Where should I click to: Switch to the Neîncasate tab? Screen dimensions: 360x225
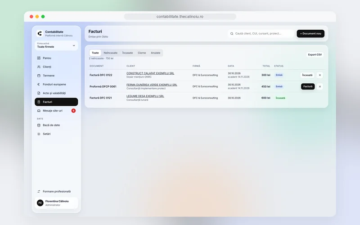[x=110, y=53]
